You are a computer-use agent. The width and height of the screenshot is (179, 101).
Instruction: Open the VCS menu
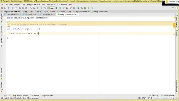pyautogui.click(x=58, y=4)
